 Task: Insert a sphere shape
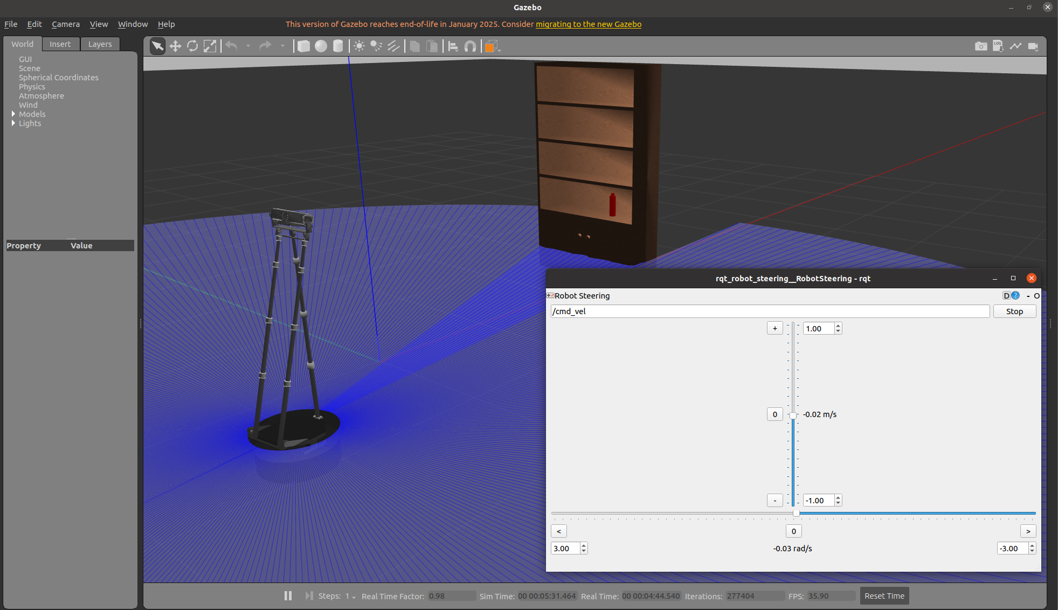(321, 46)
